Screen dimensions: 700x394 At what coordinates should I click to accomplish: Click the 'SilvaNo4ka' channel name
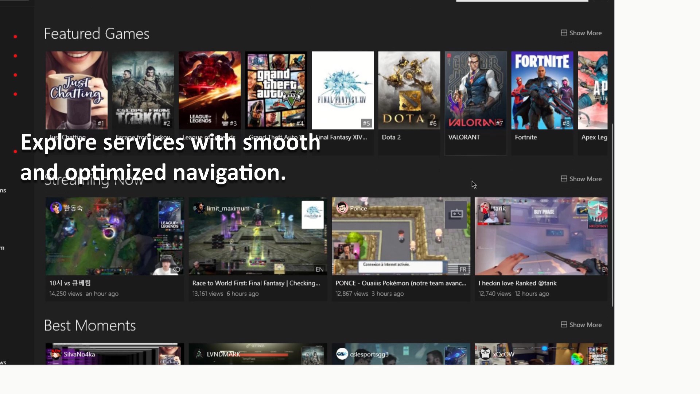click(x=79, y=354)
